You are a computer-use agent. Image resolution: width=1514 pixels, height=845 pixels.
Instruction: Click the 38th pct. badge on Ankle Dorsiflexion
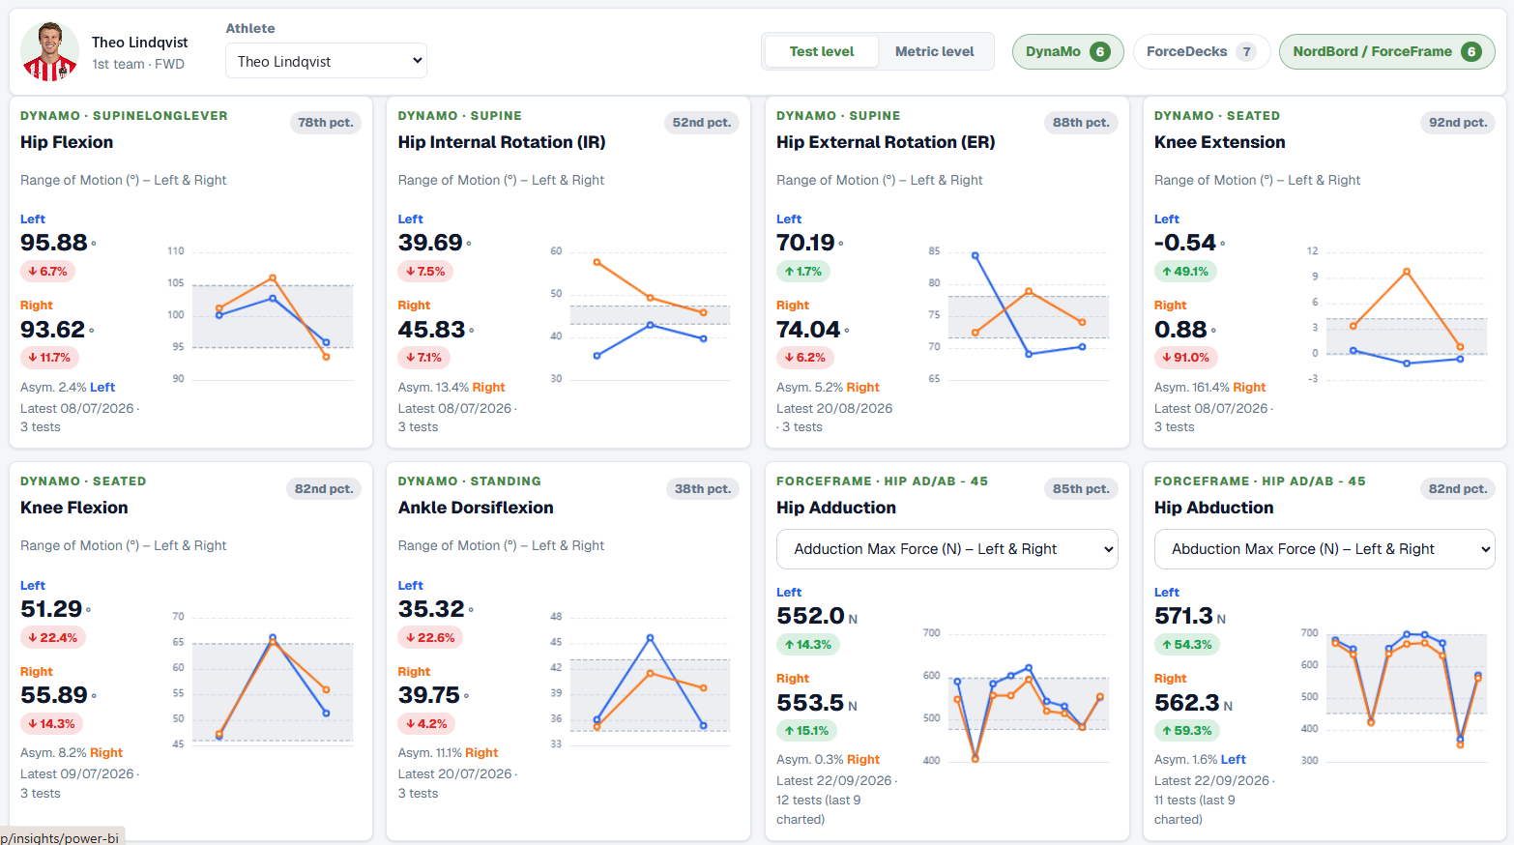pyautogui.click(x=703, y=489)
